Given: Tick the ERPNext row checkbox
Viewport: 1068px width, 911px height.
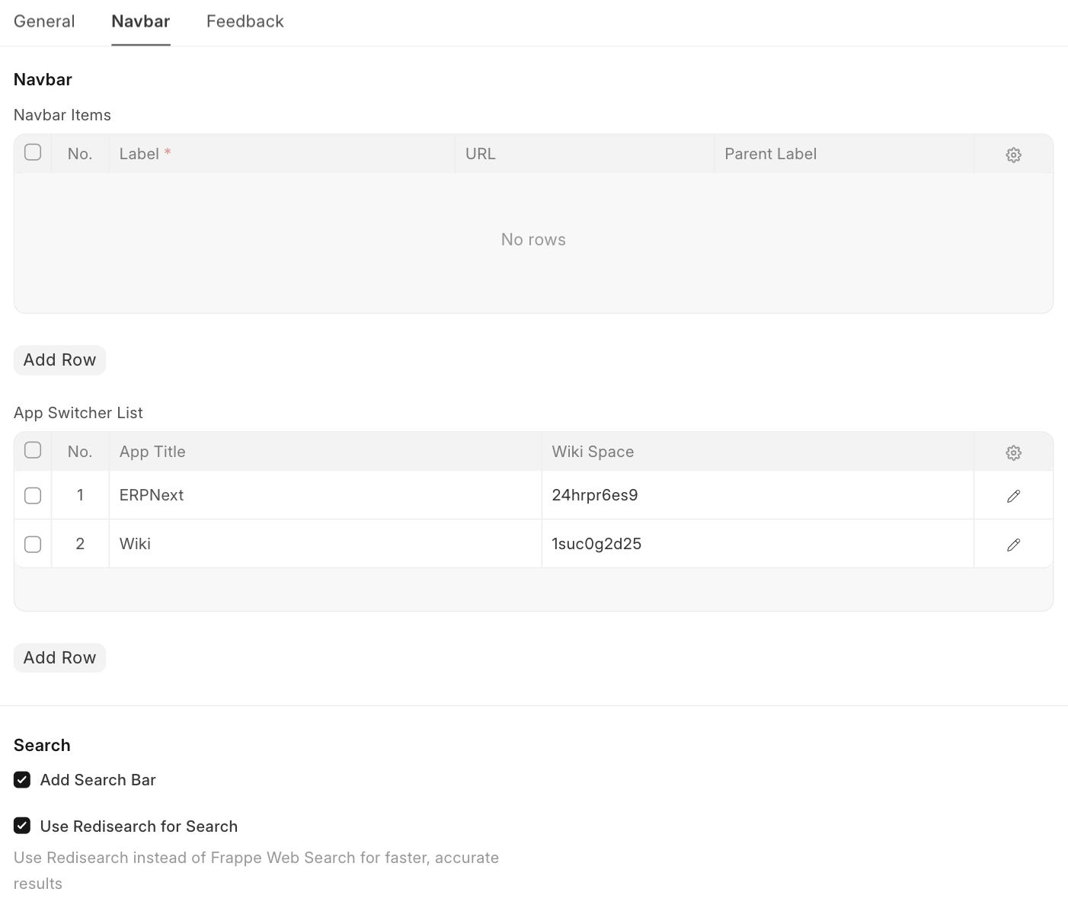Looking at the screenshot, I should [33, 496].
